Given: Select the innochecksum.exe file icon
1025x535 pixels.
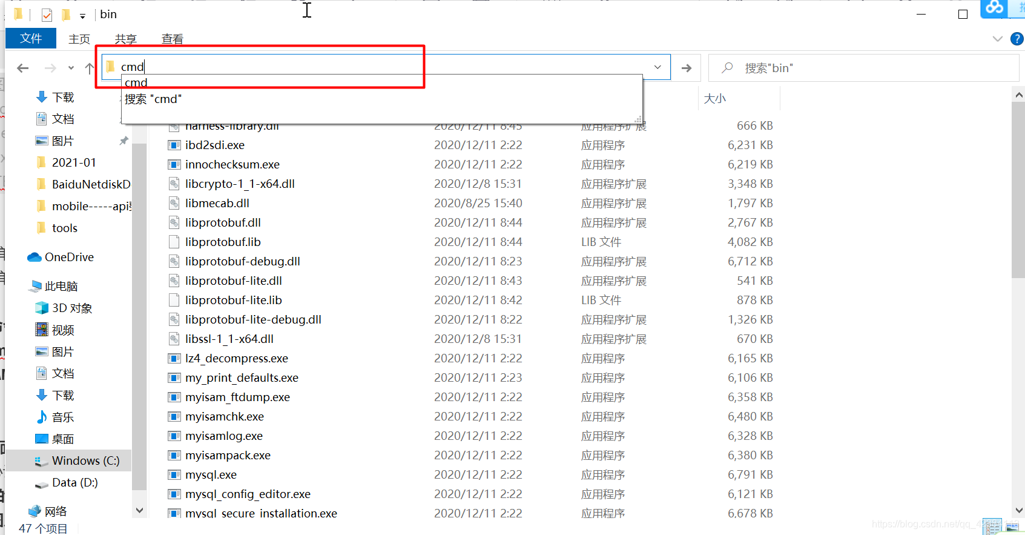Looking at the screenshot, I should coord(174,164).
